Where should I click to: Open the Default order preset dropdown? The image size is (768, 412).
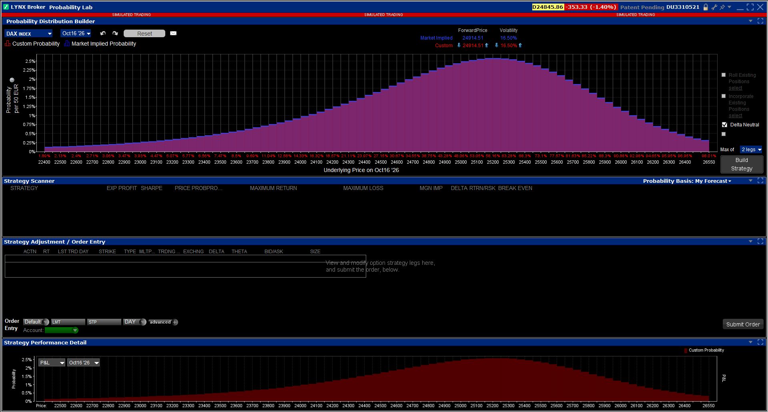click(36, 322)
